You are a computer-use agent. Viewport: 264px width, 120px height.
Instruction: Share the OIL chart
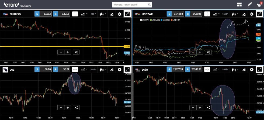pyautogui.click(x=76, y=108)
